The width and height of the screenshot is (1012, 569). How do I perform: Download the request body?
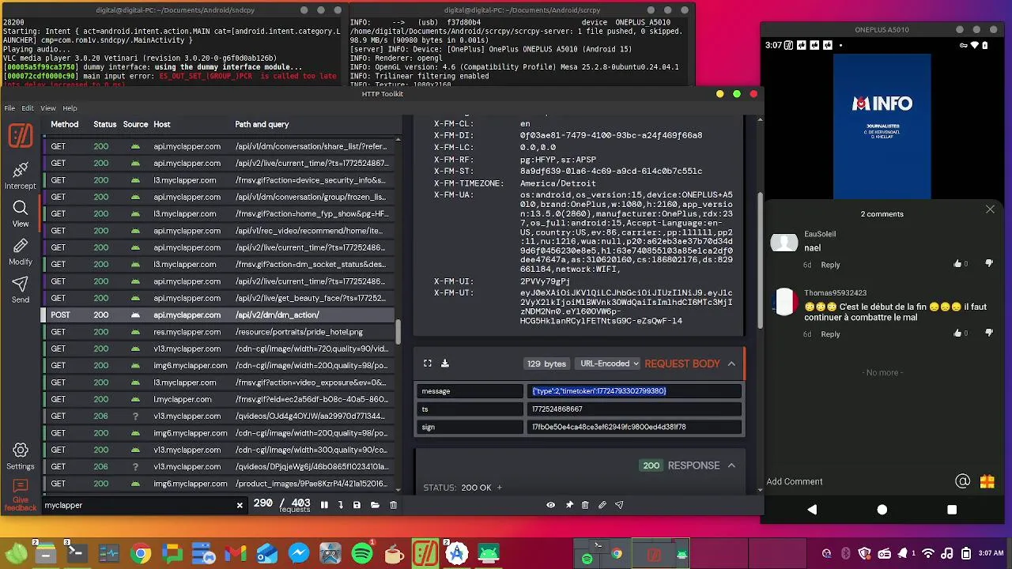click(445, 364)
